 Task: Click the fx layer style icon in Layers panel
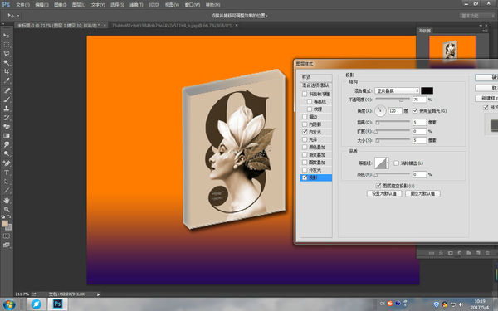point(441,253)
